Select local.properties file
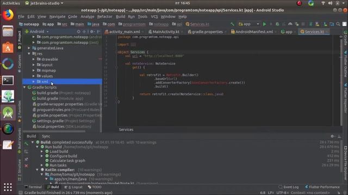This screenshot has width=348, height=195. (61, 126)
